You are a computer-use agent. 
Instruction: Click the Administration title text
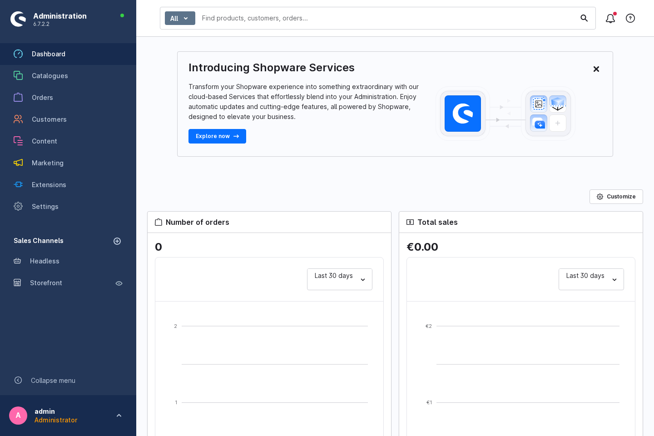coord(60,16)
